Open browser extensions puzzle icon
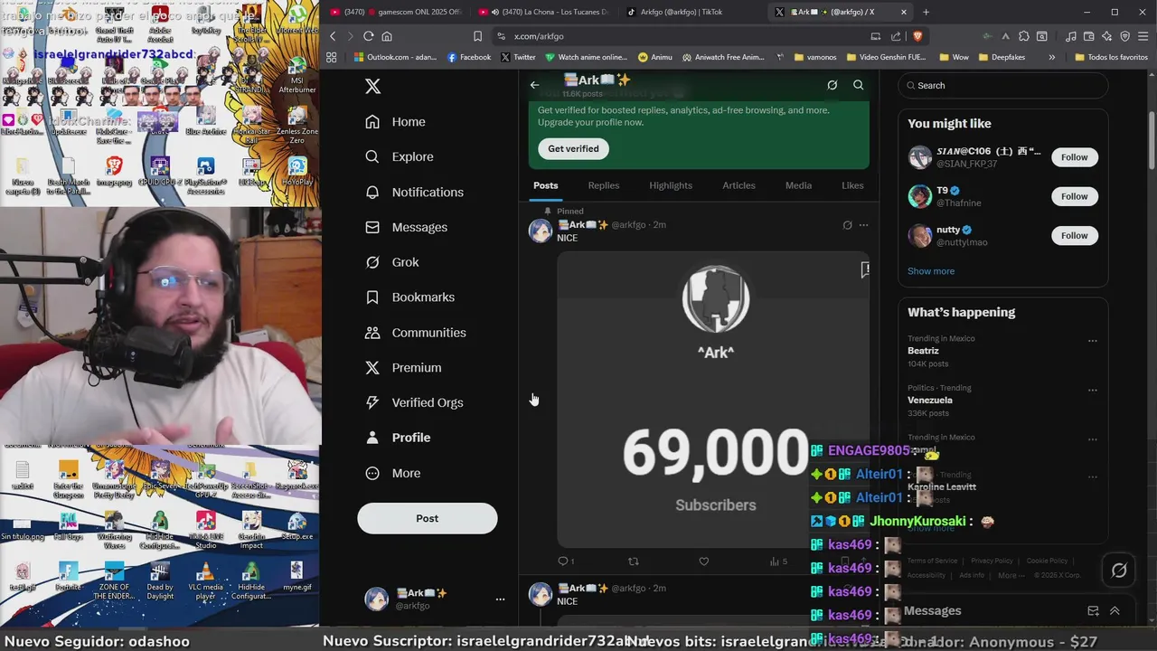1157x651 pixels. point(1023,36)
